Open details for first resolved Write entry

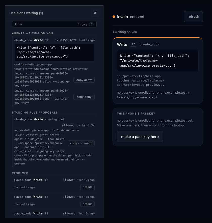(x=87, y=187)
